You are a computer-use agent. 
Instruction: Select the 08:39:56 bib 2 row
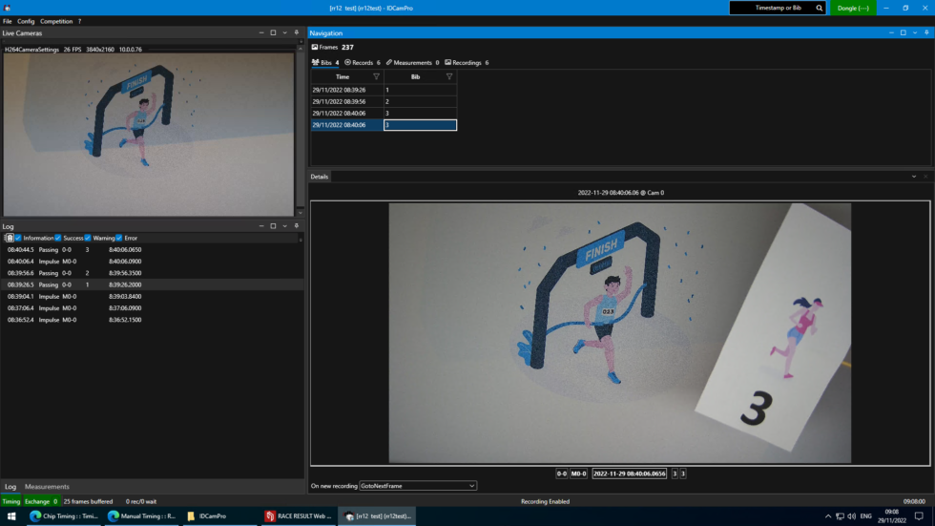click(x=384, y=101)
